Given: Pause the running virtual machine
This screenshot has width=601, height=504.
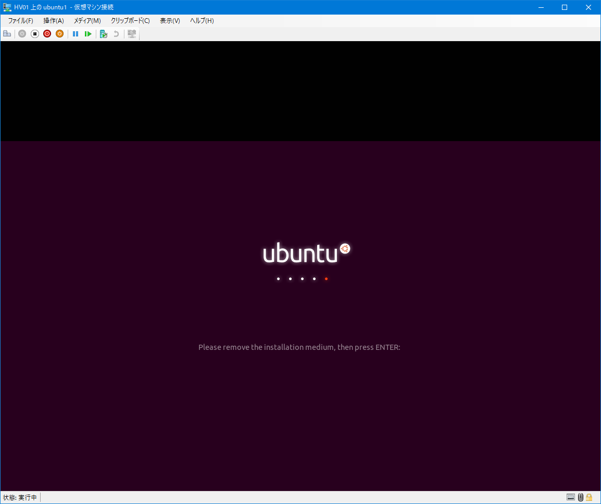Looking at the screenshot, I should point(76,33).
